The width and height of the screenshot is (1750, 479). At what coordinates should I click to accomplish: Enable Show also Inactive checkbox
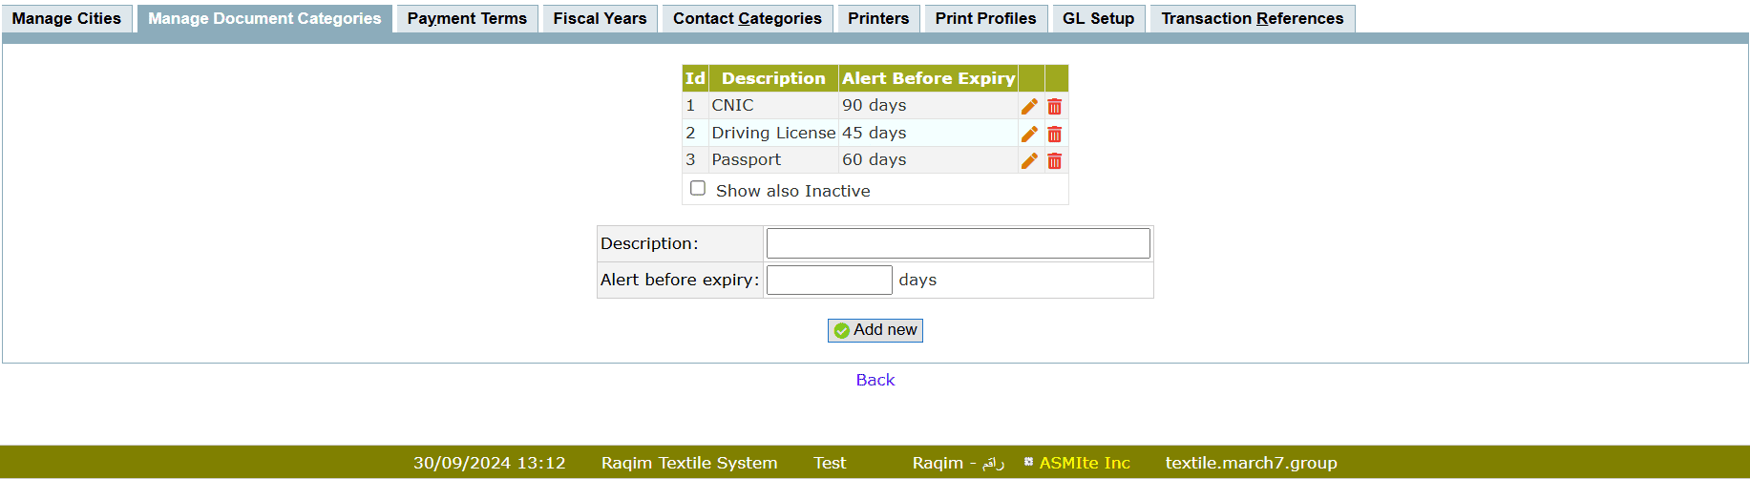(698, 189)
